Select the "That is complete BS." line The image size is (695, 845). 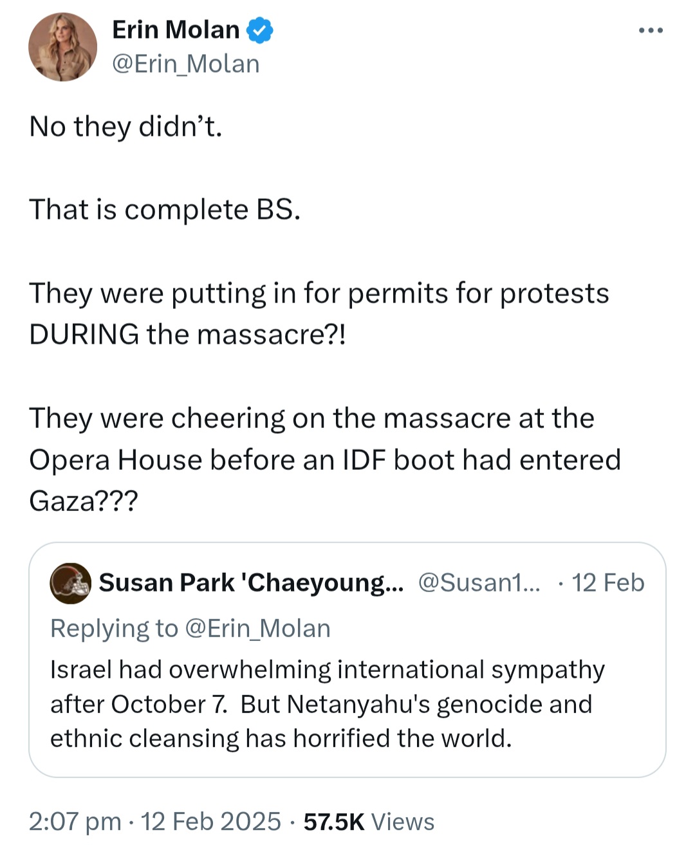point(165,209)
